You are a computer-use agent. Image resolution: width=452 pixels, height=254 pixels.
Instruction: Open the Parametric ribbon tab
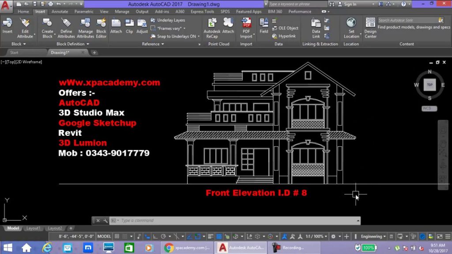coord(83,11)
